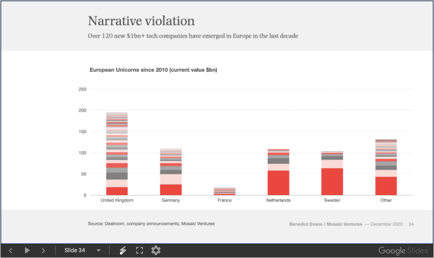Start slideshow with the play button
Viewport: 434px width, 258px height.
click(27, 250)
